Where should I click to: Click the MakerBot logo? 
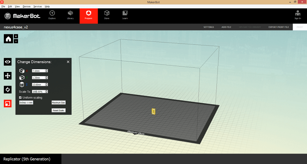[x=22, y=16]
